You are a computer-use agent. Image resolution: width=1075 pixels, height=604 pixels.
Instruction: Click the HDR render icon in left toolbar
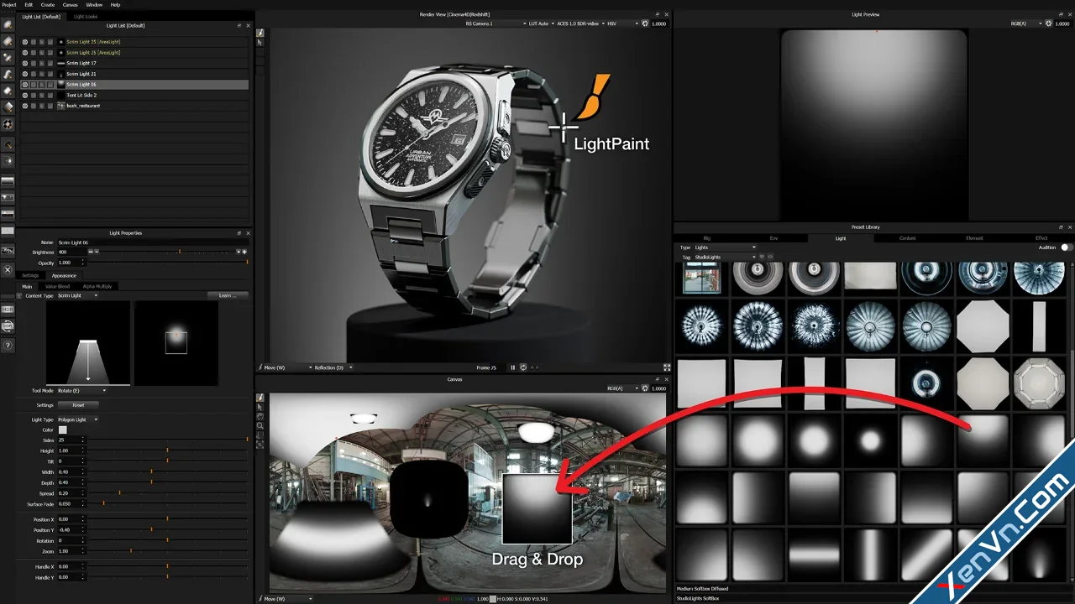tap(8, 309)
